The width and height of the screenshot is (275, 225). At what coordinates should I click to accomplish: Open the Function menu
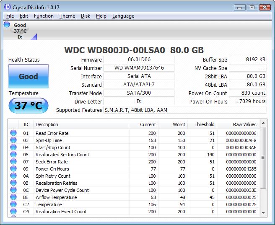coord(44,16)
